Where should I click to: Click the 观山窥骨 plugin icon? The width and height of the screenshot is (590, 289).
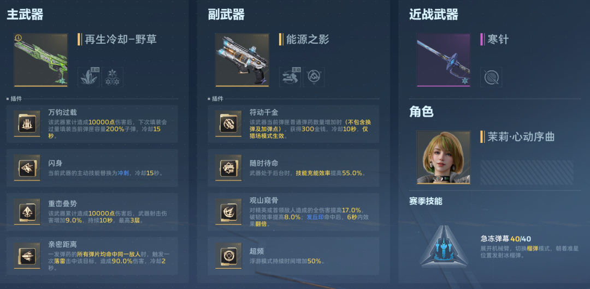click(228, 212)
